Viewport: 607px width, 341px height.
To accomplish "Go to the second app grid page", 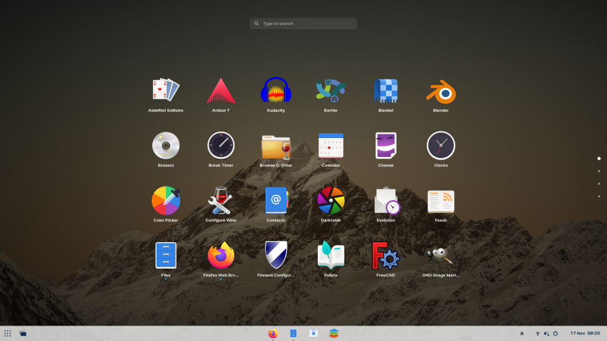I will click(x=599, y=171).
